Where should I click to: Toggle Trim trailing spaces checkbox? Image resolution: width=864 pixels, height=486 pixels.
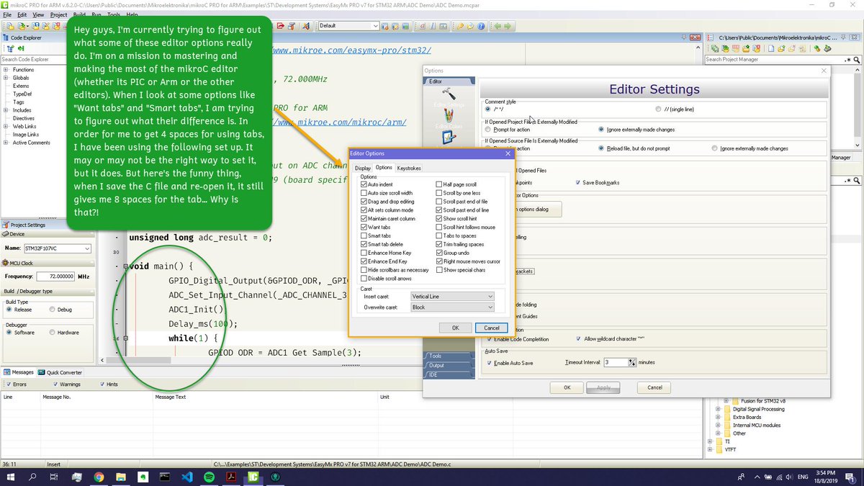point(439,244)
